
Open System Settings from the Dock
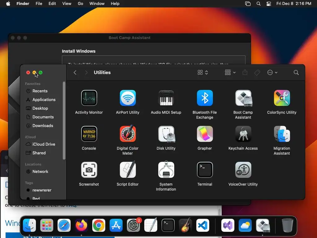click(133, 225)
